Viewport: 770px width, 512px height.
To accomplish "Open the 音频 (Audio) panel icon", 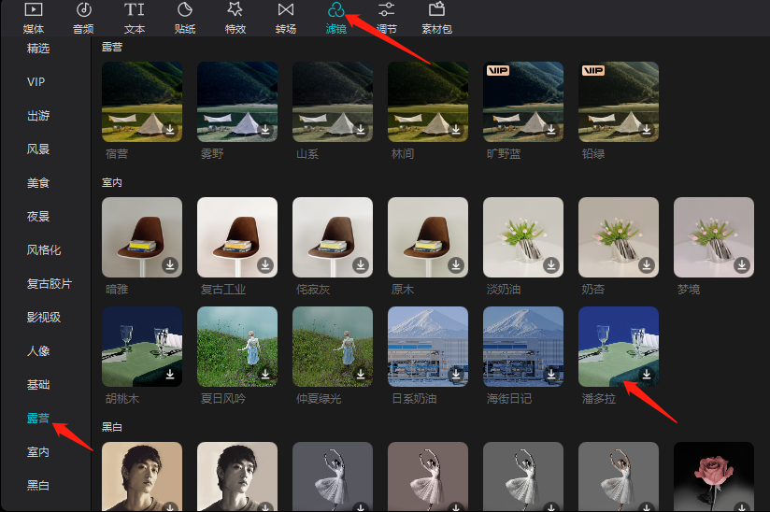I will [84, 10].
